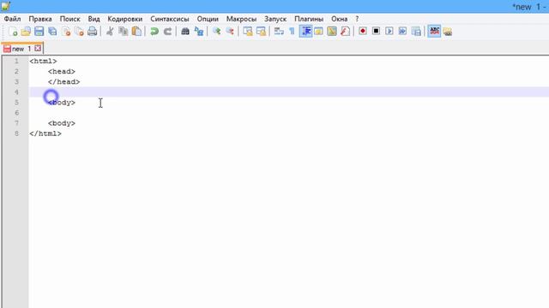Open the Макросы menu
Image resolution: width=549 pixels, height=308 pixels.
(x=241, y=19)
